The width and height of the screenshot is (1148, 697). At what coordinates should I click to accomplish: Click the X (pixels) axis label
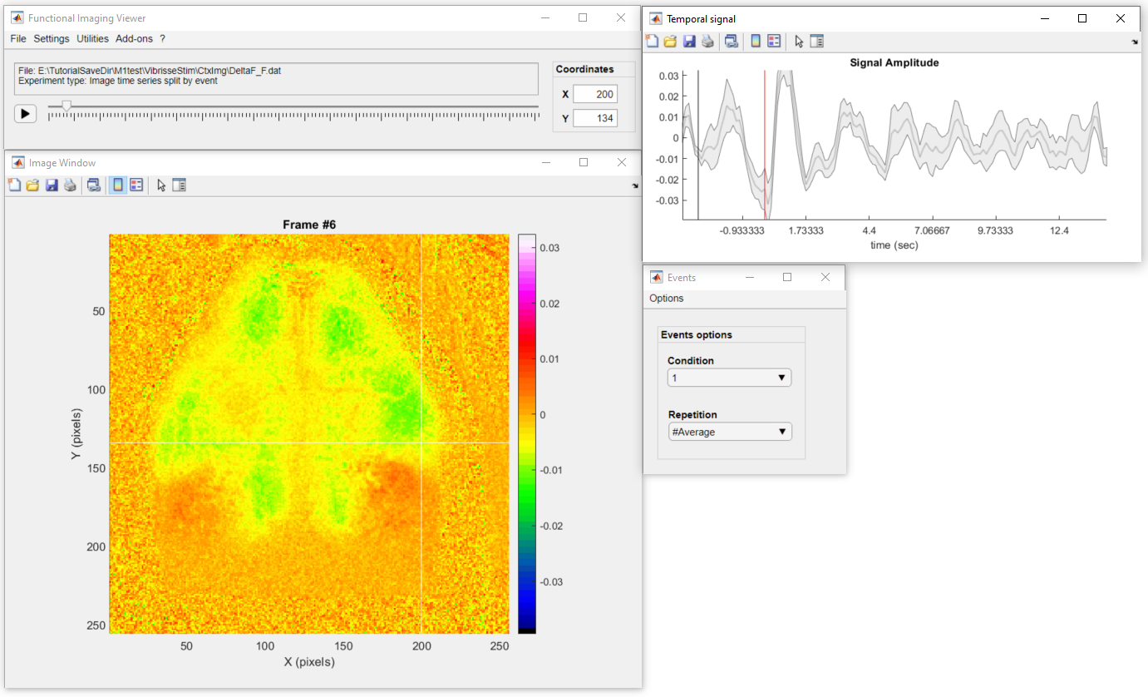(x=308, y=662)
